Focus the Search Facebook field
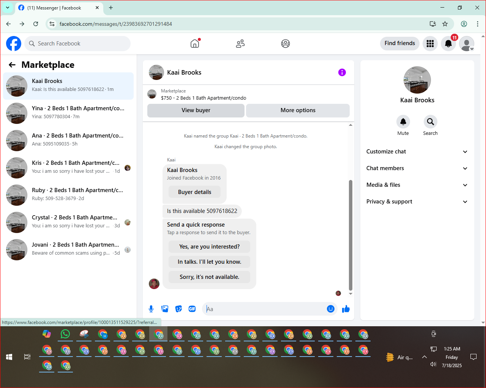 (x=77, y=44)
